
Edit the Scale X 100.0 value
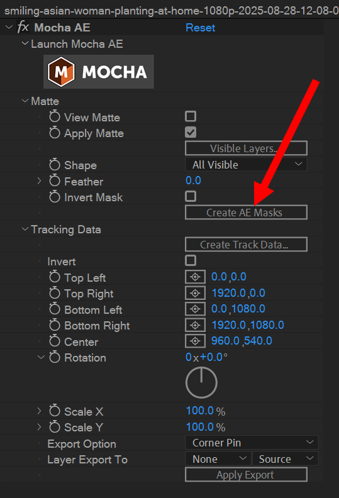[x=200, y=411]
